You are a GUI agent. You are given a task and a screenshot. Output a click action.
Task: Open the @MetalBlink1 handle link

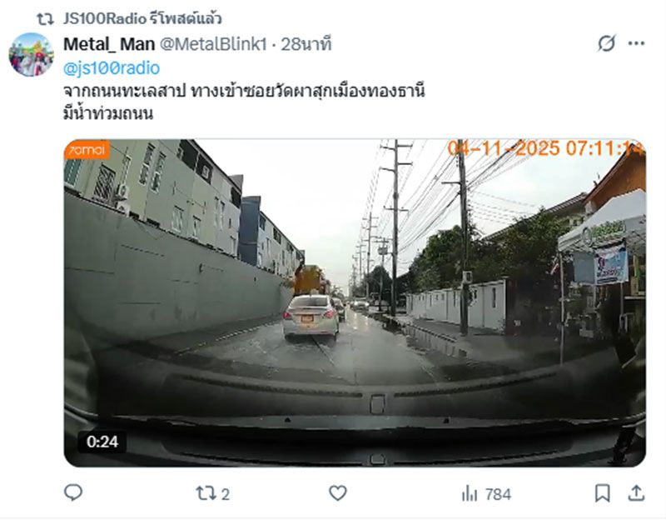(213, 44)
